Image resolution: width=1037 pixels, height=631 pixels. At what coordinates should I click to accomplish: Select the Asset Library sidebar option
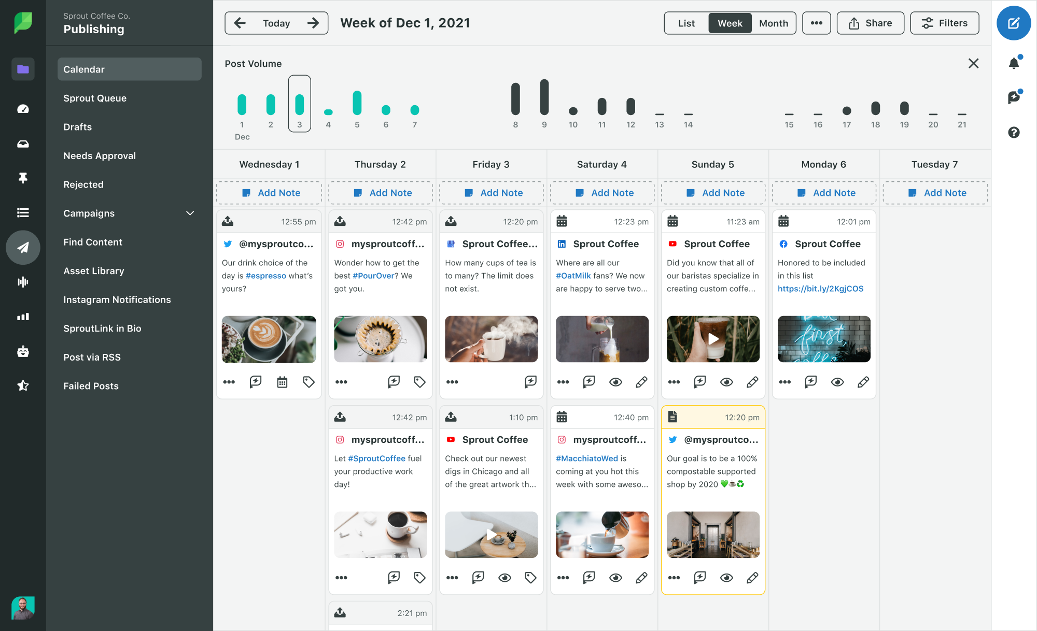pyautogui.click(x=95, y=270)
